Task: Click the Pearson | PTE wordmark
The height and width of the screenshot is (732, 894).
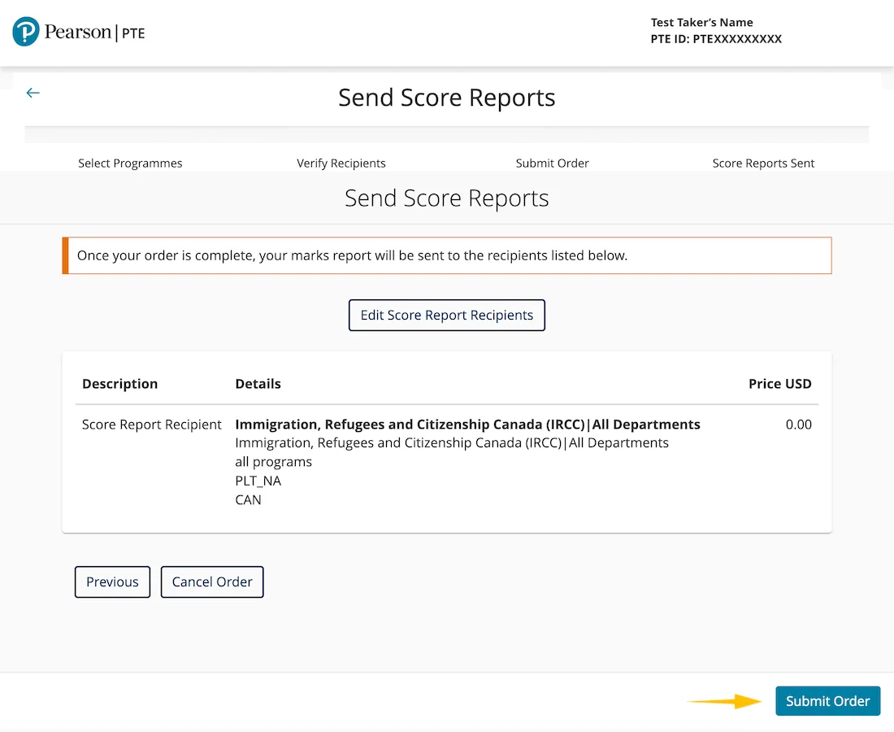Action: click(94, 32)
